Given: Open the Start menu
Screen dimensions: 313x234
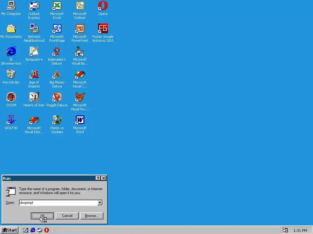Looking at the screenshot, I should [x=9, y=230].
